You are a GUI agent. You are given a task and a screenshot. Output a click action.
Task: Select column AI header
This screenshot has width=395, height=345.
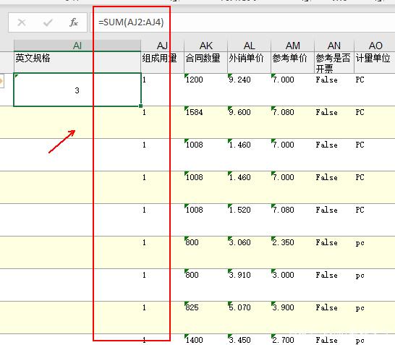point(77,46)
